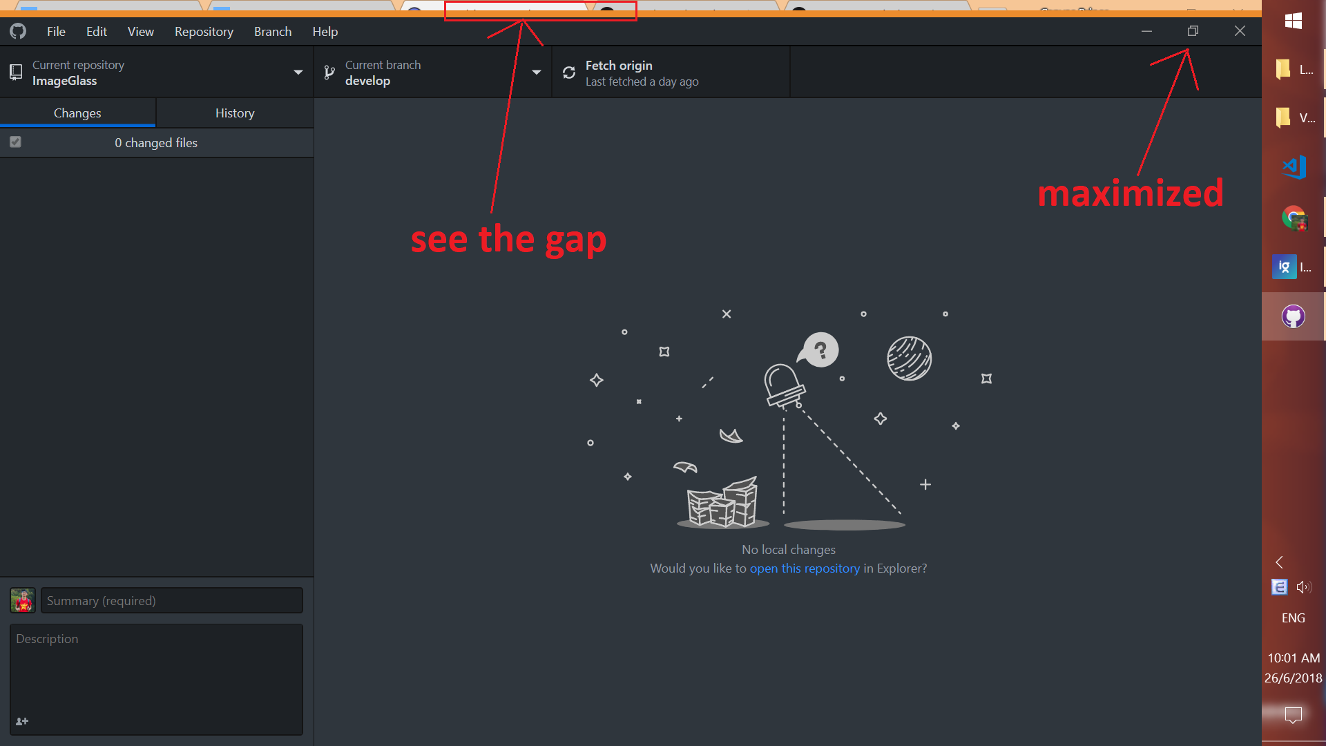1326x746 pixels.
Task: Click the open this repository link
Action: pos(805,568)
